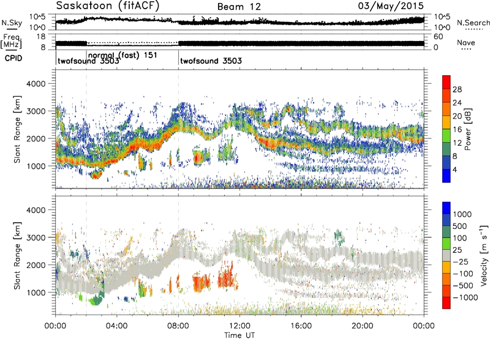Click 'Slant Range [km]' label of power panel
This screenshot has height=339, width=490.
[17, 129]
